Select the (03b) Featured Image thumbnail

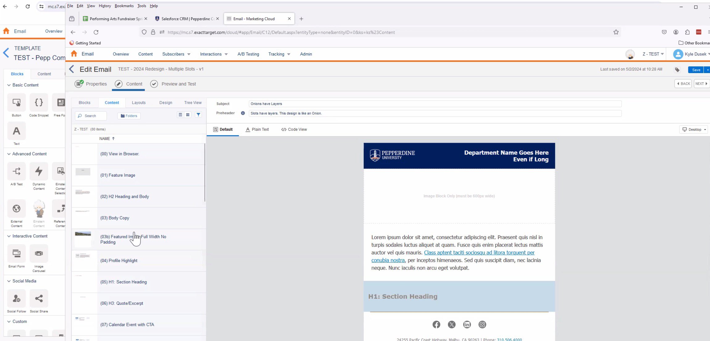tap(83, 239)
